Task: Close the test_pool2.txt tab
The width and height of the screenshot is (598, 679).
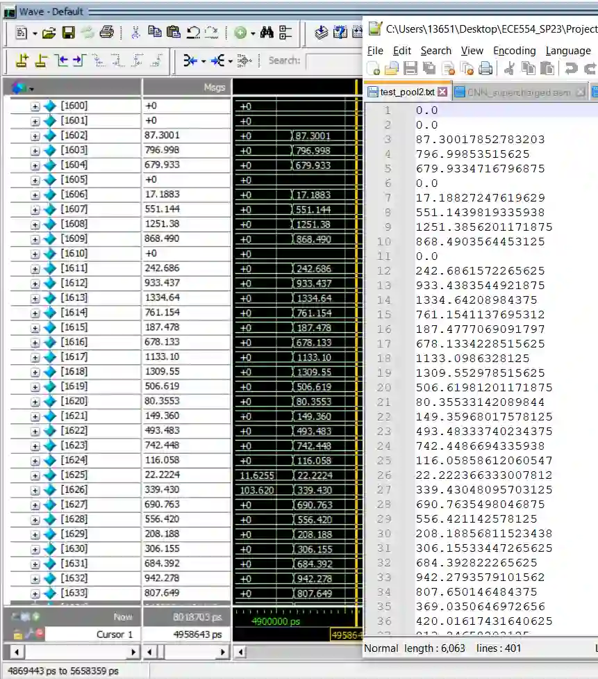Action: (442, 92)
